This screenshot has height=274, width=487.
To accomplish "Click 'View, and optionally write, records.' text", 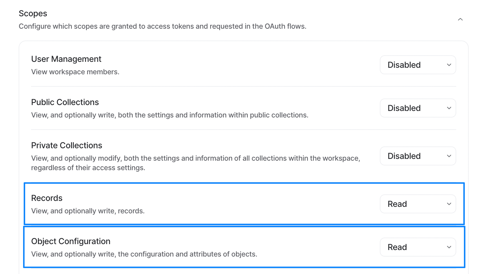I will (x=88, y=211).
